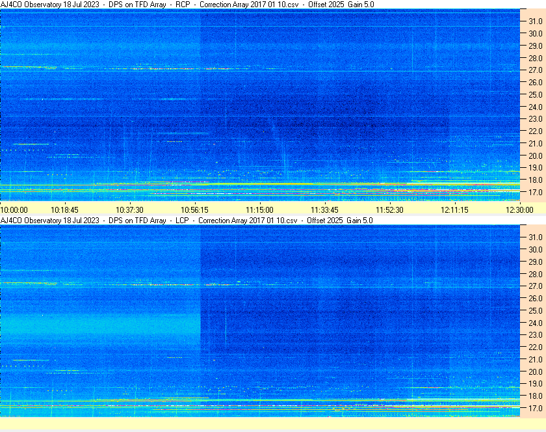
Task: Click the 28.0 frequency label on RCP plot
Action: click(x=536, y=58)
